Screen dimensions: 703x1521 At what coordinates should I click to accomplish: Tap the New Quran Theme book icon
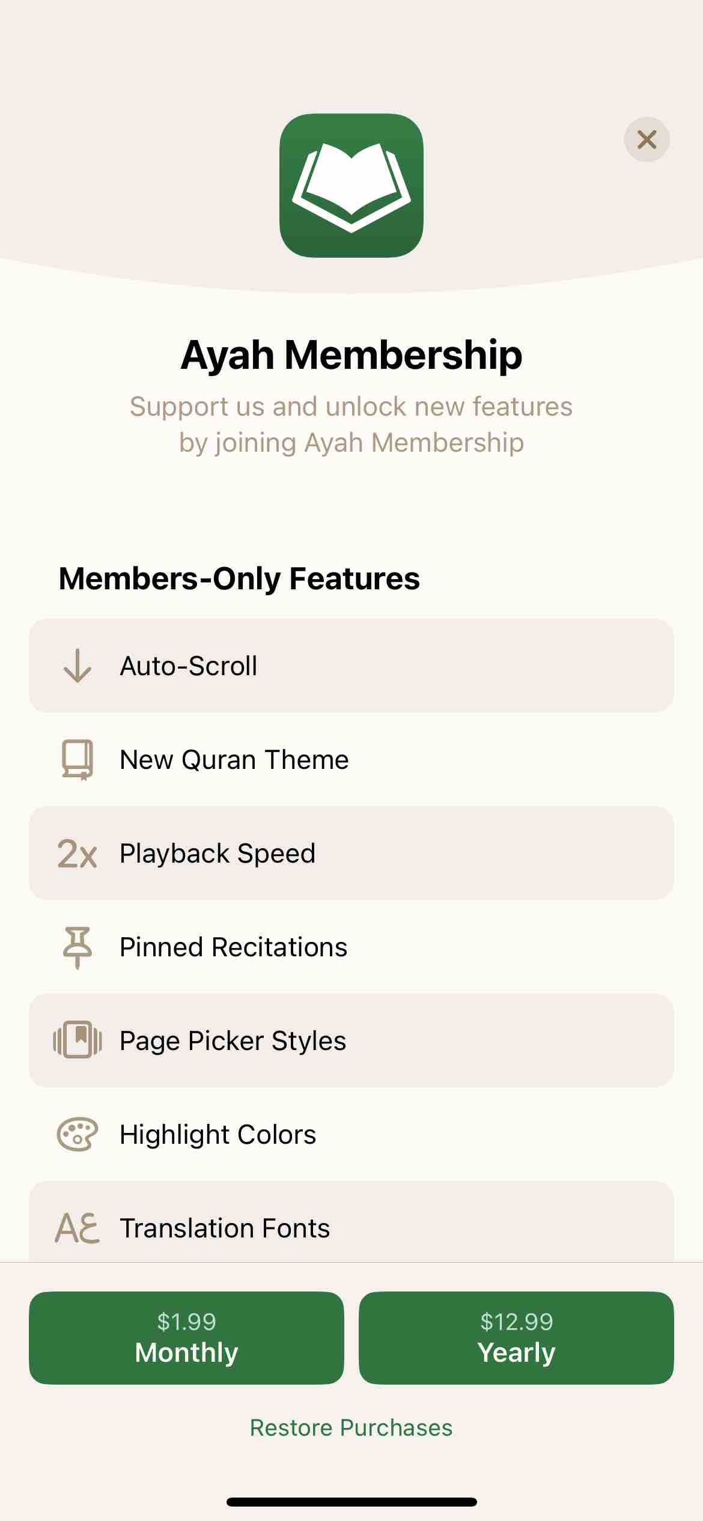point(78,759)
